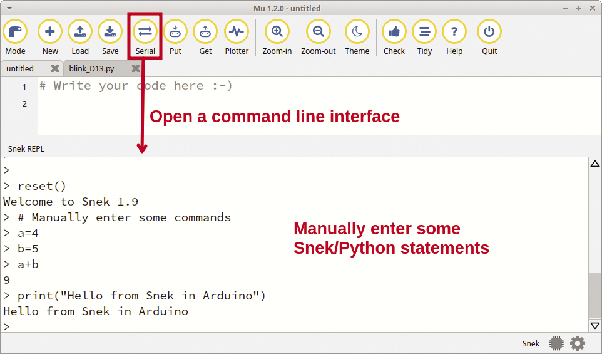
Task: Click the result '9' in REPL
Action: (x=6, y=280)
